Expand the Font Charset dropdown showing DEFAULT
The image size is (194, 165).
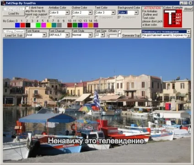67,35
